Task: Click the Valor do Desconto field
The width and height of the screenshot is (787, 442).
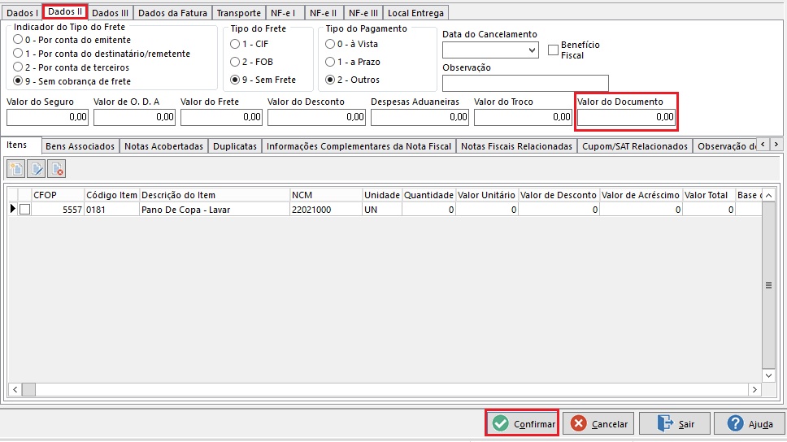Action: pos(317,117)
